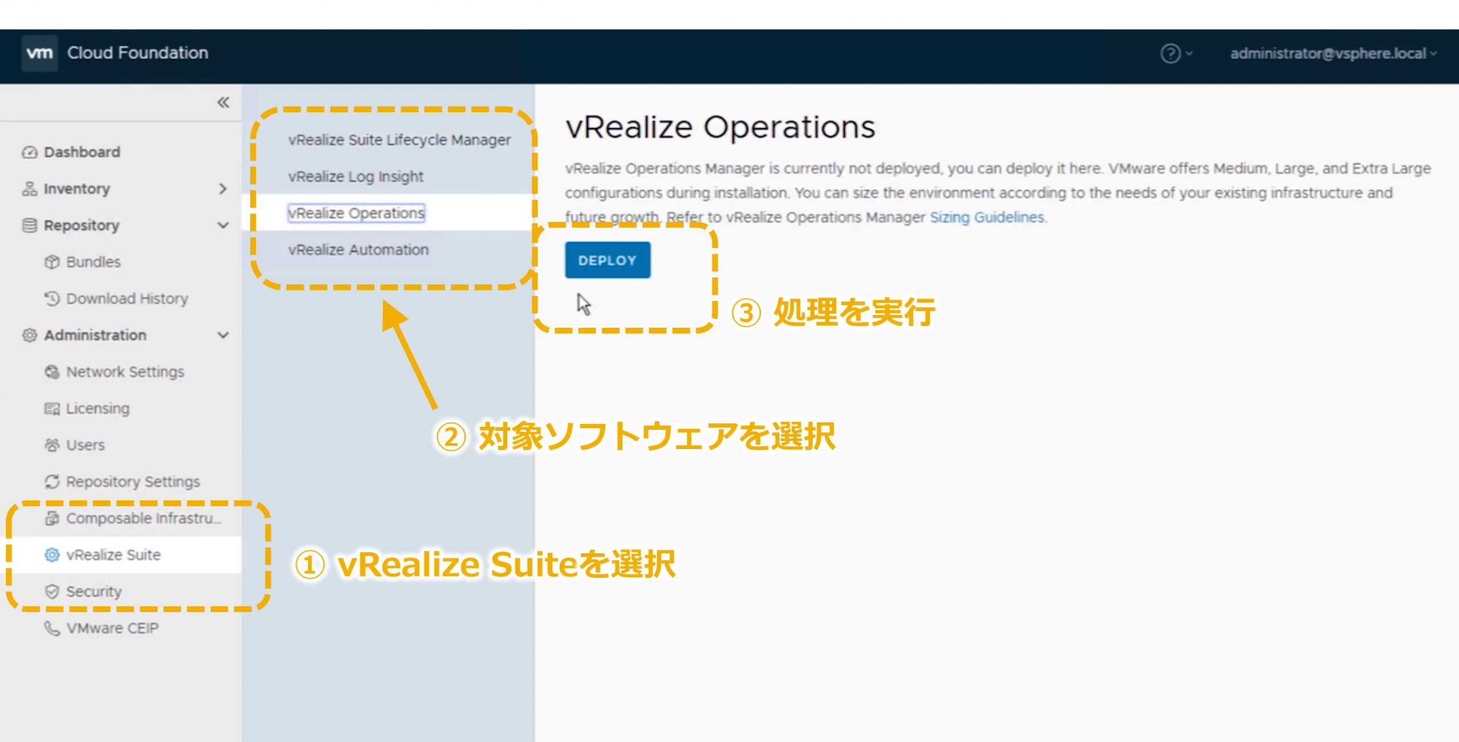The width and height of the screenshot is (1459, 742).
Task: Select vRealize Automation tab
Action: tap(358, 250)
